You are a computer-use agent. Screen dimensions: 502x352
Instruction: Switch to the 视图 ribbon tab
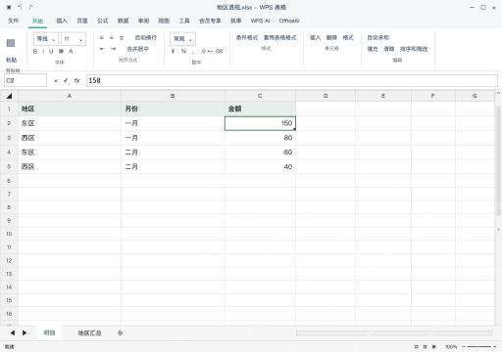(x=164, y=21)
